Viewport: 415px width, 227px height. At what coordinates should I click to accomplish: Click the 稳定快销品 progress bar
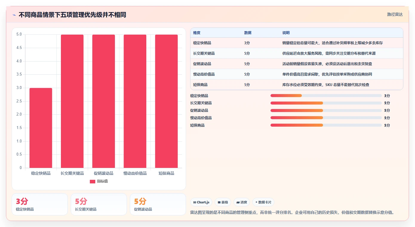point(326,96)
